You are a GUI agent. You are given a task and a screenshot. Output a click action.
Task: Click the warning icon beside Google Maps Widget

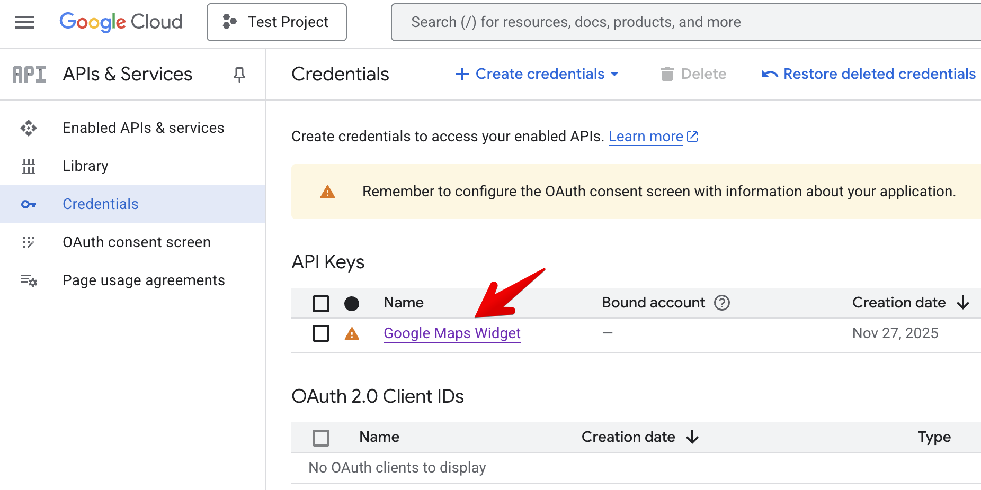coord(352,333)
